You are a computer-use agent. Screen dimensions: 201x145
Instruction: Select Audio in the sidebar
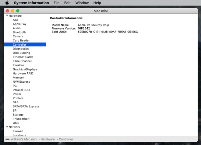[x=17, y=28]
